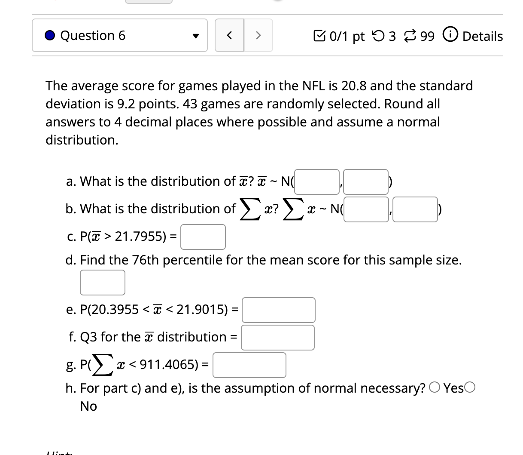Select the Yes radio button for part h
523x455 pixels.
(435, 387)
